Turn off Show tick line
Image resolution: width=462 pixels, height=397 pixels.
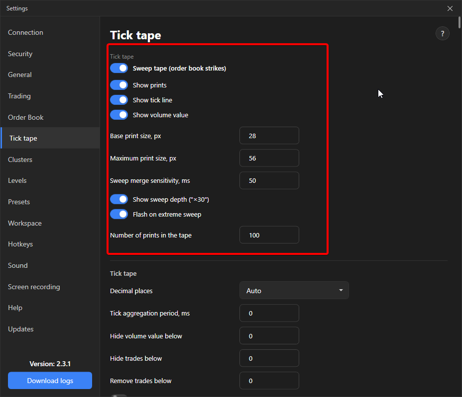click(119, 100)
